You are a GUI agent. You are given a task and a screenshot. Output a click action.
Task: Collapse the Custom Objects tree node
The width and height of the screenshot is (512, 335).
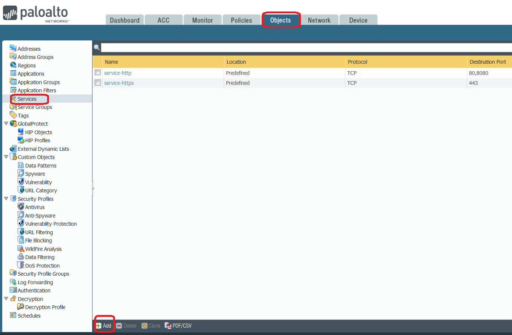coord(6,157)
